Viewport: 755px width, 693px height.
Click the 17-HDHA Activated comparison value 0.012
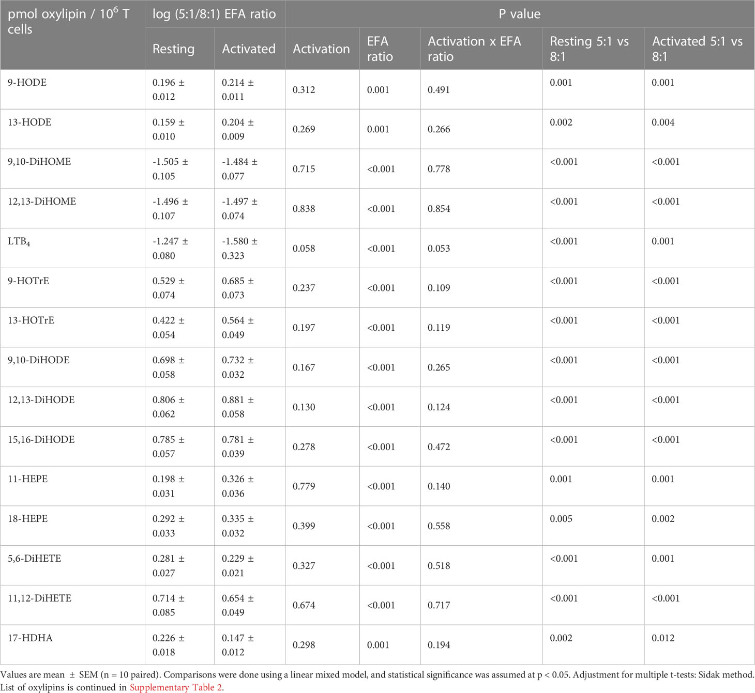click(x=663, y=638)
